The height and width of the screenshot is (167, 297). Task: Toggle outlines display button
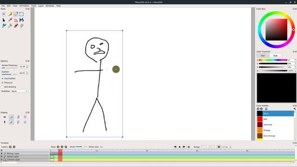point(11,122)
